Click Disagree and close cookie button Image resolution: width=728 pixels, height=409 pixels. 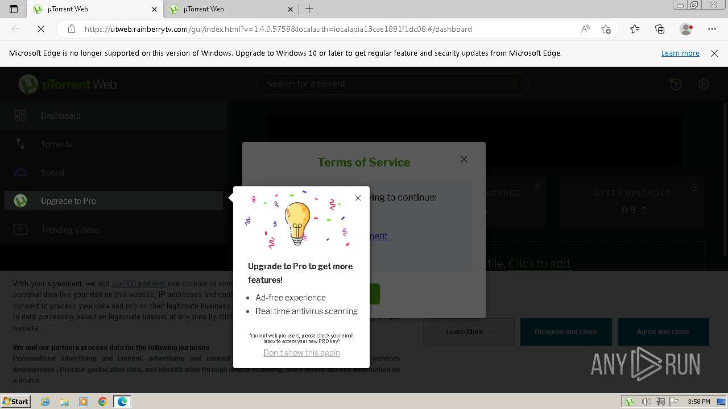pyautogui.click(x=566, y=332)
